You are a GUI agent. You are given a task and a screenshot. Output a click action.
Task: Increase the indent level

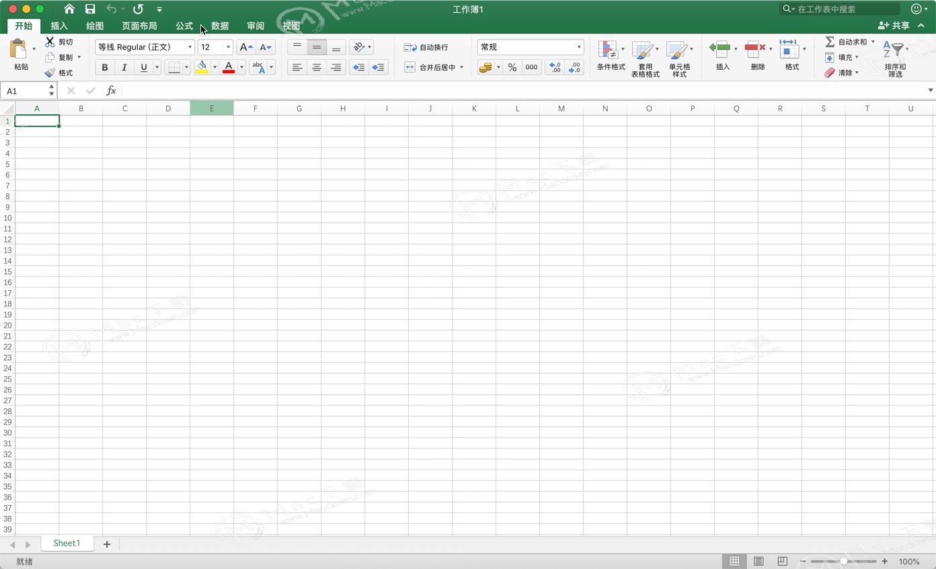[x=379, y=67]
